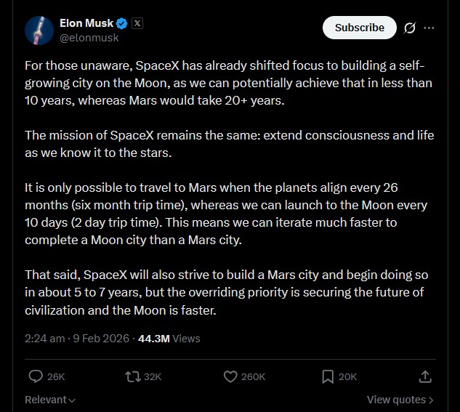
Task: Open the View quotes link
Action: point(400,400)
